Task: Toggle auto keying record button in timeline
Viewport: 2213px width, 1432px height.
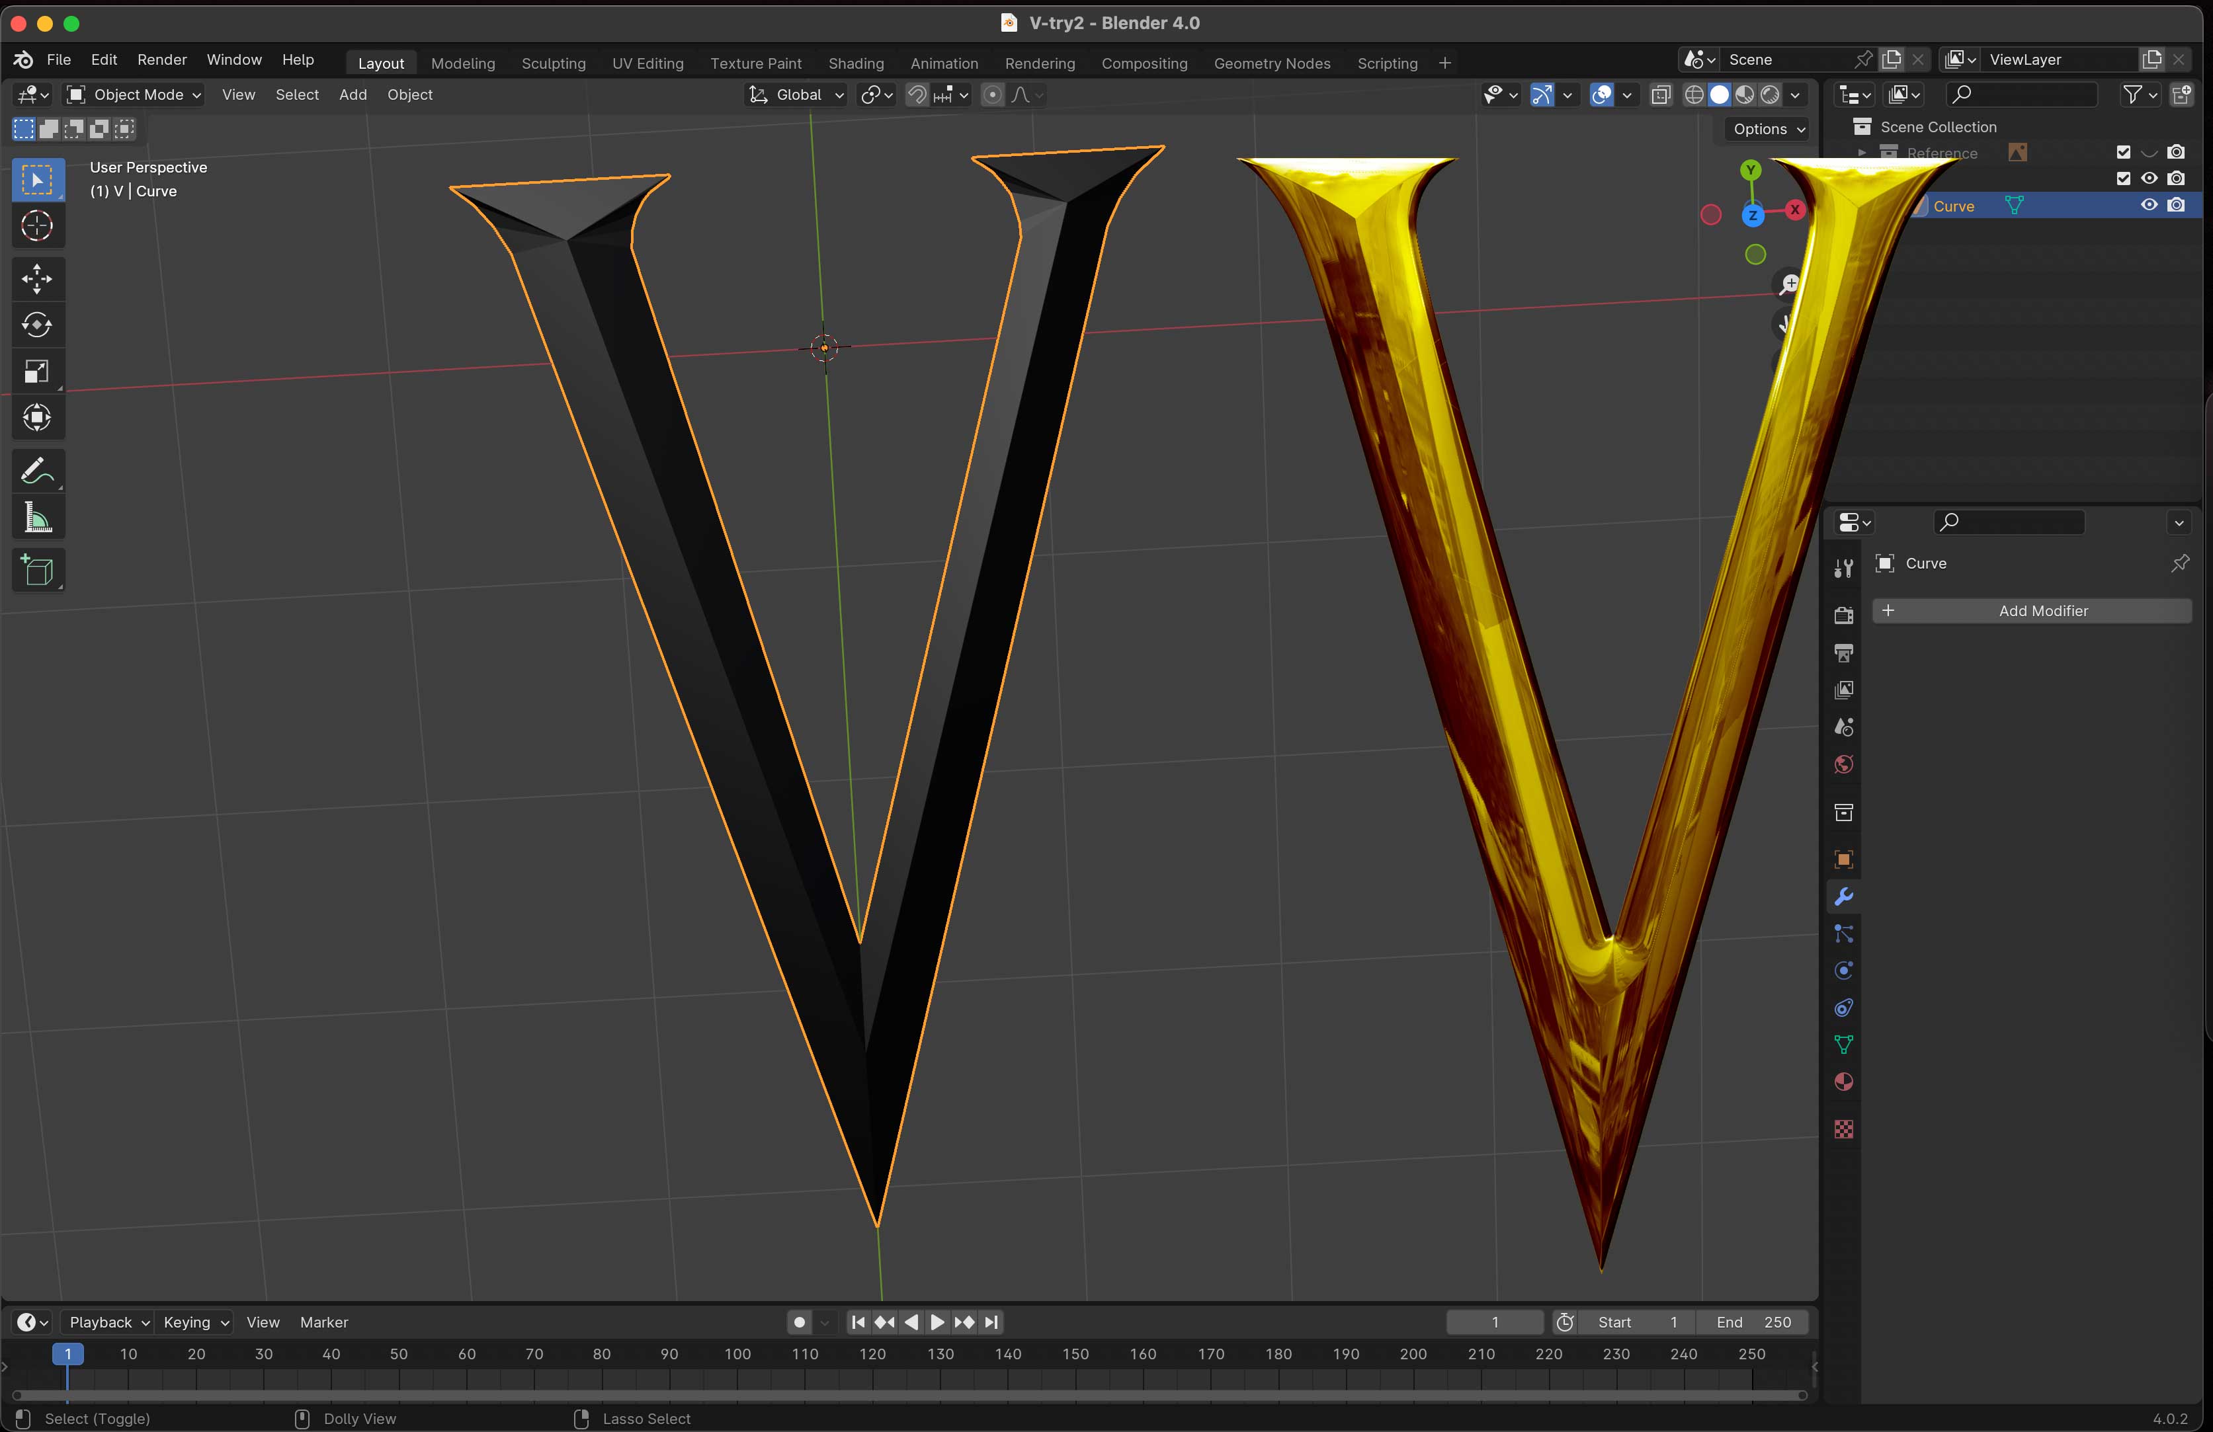Action: pyautogui.click(x=799, y=1322)
